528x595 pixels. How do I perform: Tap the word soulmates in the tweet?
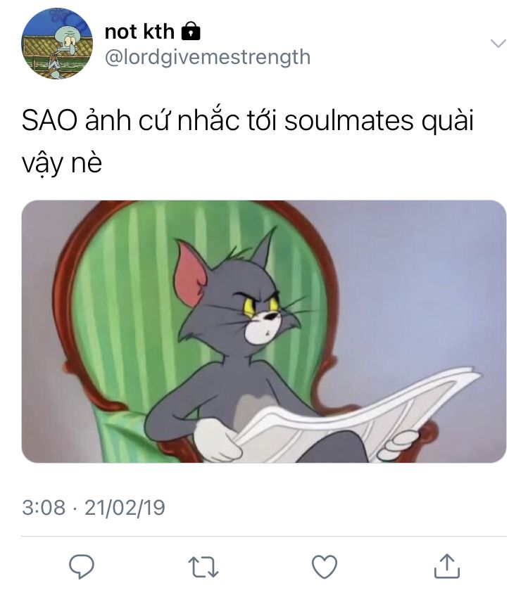click(348, 121)
